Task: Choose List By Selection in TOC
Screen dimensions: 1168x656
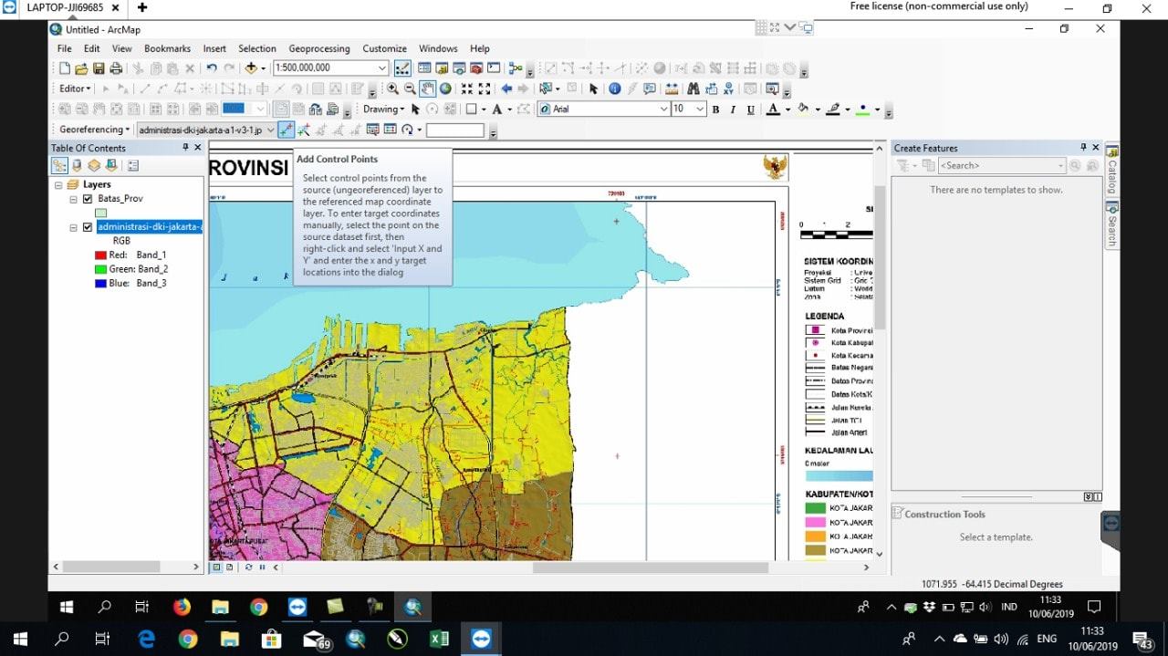Action: click(111, 165)
